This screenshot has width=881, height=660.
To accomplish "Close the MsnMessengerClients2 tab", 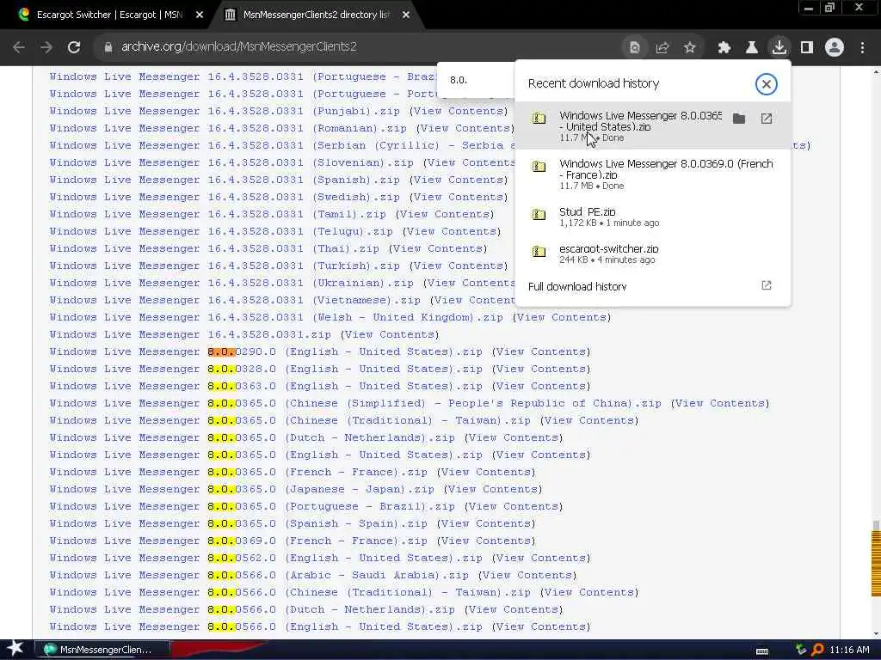I will (x=406, y=15).
